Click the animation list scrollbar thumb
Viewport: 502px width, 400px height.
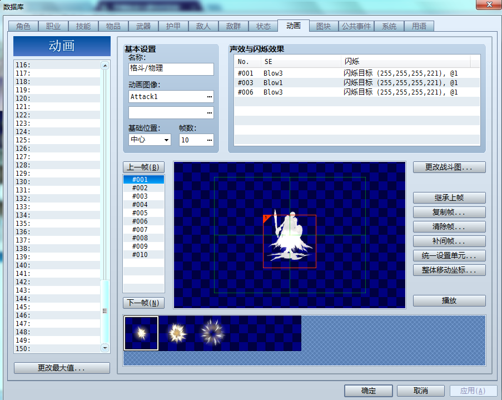click(x=105, y=312)
